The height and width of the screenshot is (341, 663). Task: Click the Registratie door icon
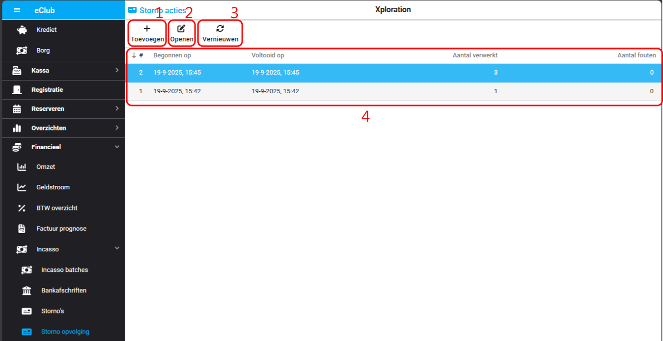click(17, 90)
